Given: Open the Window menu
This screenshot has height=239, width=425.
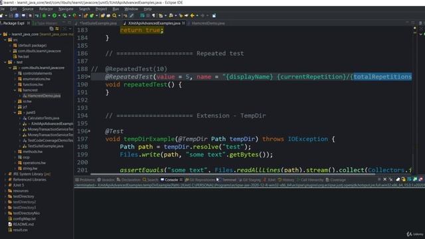Looking at the screenshot, I should (131, 9).
